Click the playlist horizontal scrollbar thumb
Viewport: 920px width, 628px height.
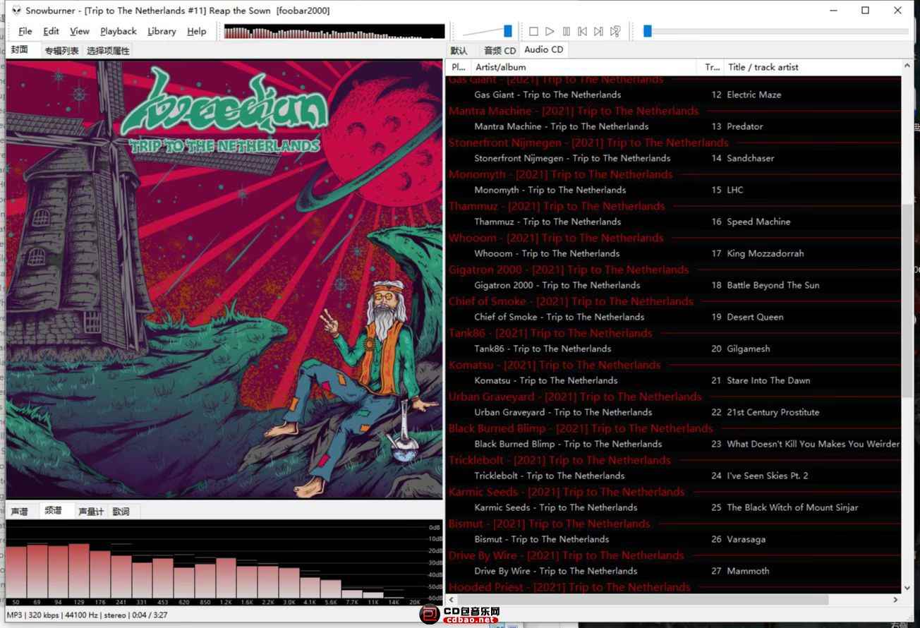(642, 600)
